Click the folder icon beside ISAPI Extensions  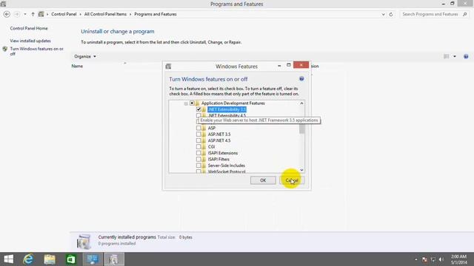[204, 153]
